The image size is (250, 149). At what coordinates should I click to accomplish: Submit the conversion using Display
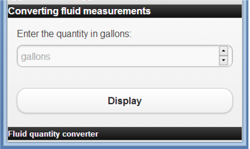(x=125, y=101)
